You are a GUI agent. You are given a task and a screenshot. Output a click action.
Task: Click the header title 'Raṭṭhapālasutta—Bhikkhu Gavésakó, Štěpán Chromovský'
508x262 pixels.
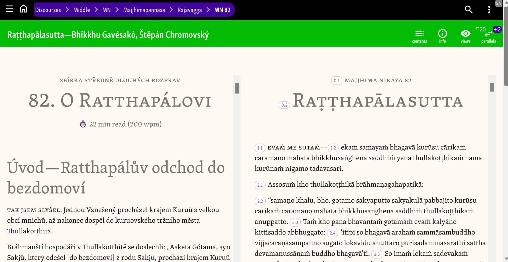(108, 35)
